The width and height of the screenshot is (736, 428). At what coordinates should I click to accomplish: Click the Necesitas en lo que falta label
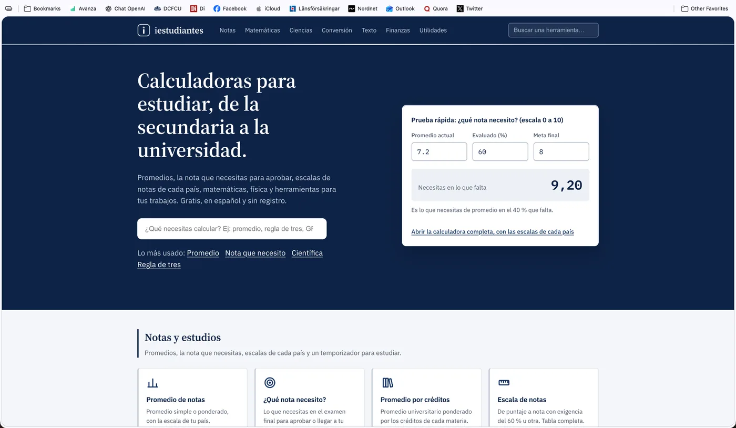pos(452,187)
